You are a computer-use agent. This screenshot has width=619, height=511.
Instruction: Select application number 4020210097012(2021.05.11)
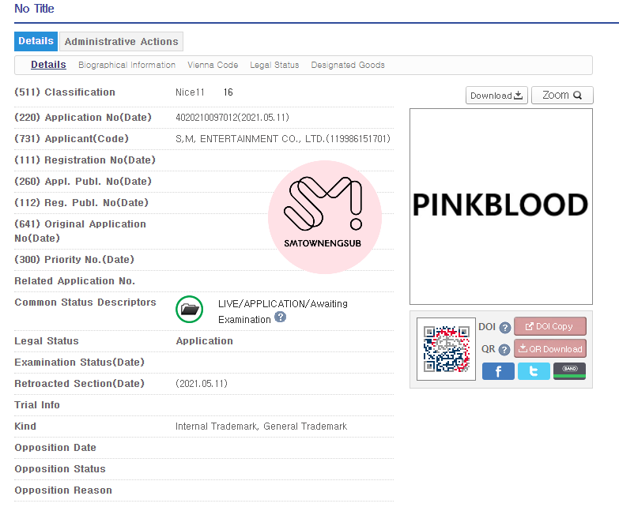232,118
